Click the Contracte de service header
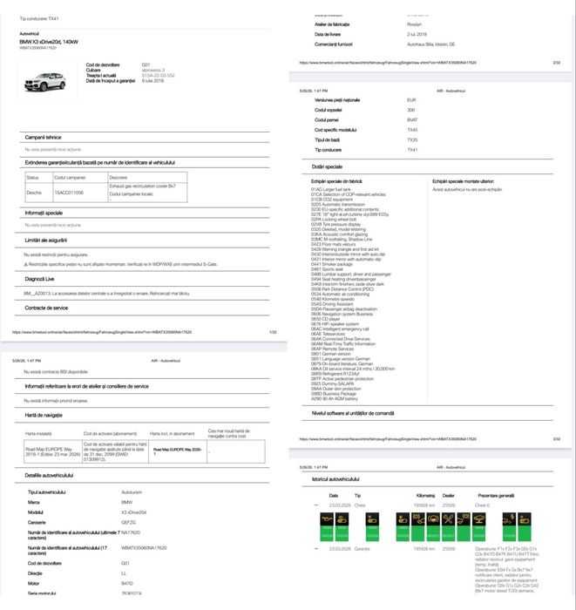 (46, 308)
